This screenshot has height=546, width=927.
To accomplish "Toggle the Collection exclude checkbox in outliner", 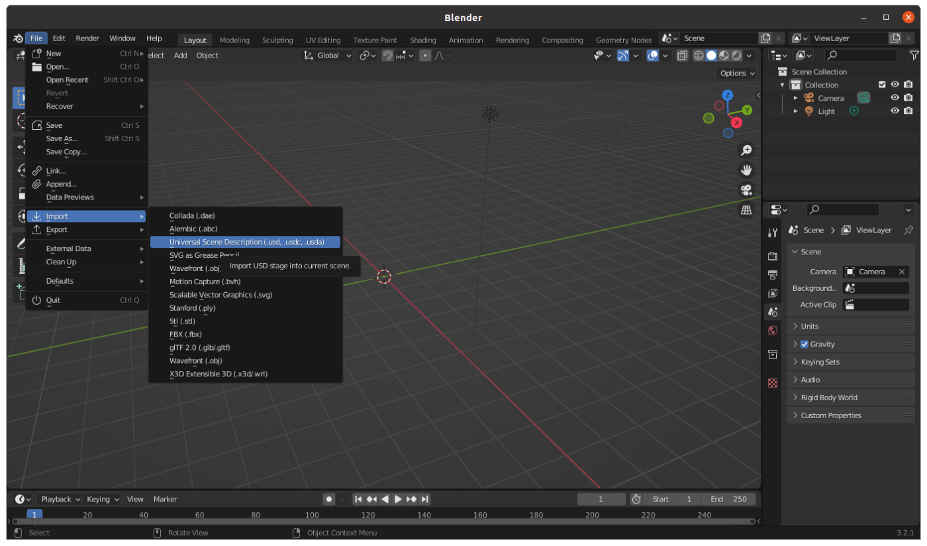I will coord(882,85).
